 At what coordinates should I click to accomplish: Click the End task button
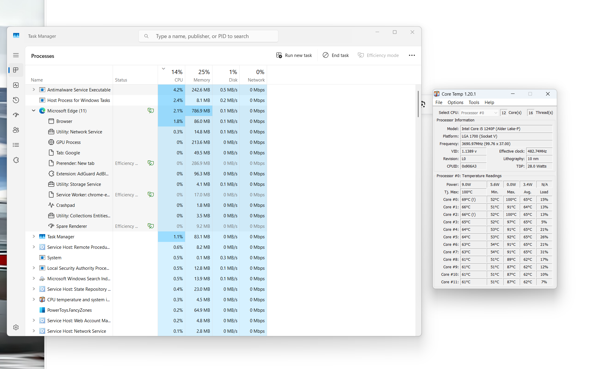(x=336, y=55)
